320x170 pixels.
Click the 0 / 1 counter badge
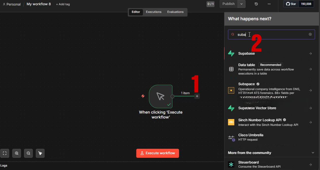tap(211, 4)
